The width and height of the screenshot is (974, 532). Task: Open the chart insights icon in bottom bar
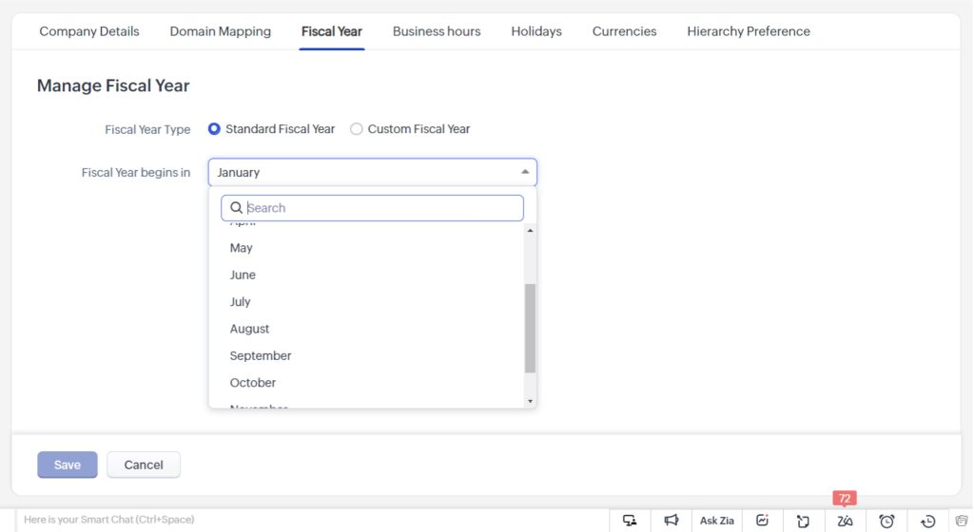tap(762, 521)
